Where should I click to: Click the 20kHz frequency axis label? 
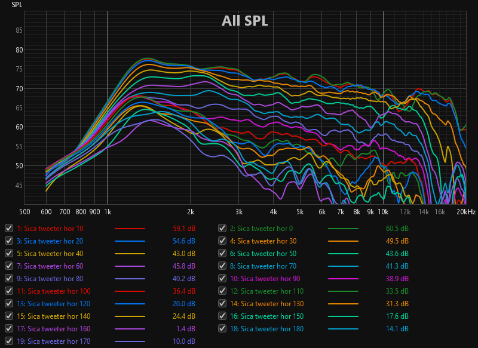click(466, 211)
